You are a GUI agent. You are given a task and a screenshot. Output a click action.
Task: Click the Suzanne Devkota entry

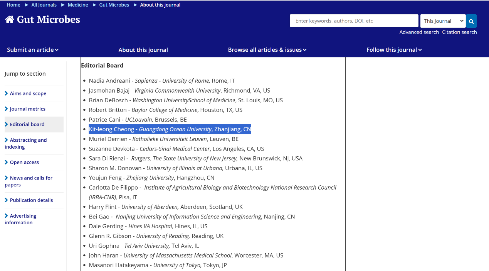tap(176, 149)
